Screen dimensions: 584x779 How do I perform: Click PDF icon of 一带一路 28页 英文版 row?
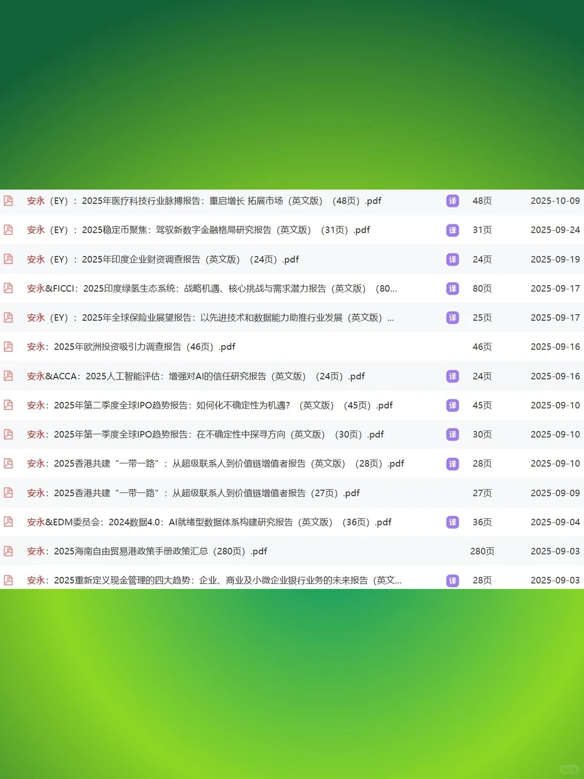[x=8, y=464]
